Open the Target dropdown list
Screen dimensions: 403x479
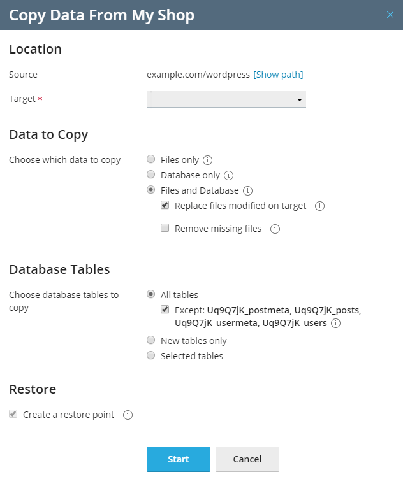click(x=226, y=99)
